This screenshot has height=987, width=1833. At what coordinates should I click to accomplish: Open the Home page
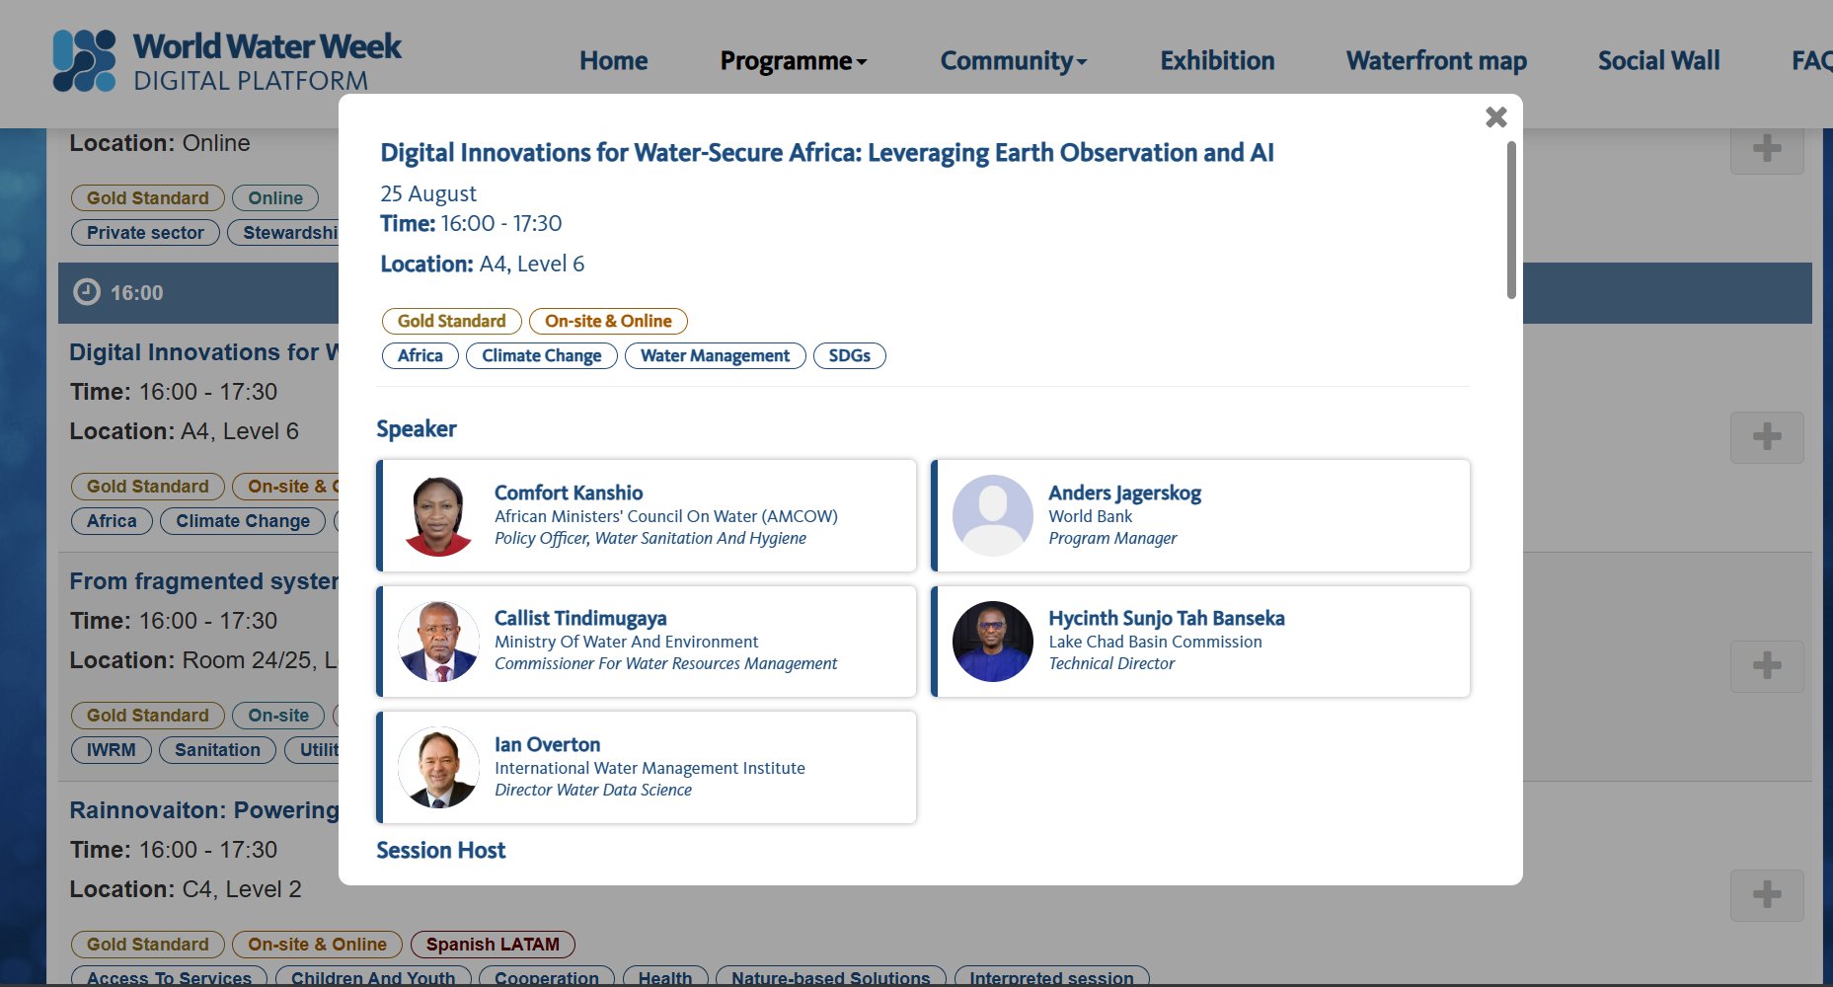pos(613,61)
